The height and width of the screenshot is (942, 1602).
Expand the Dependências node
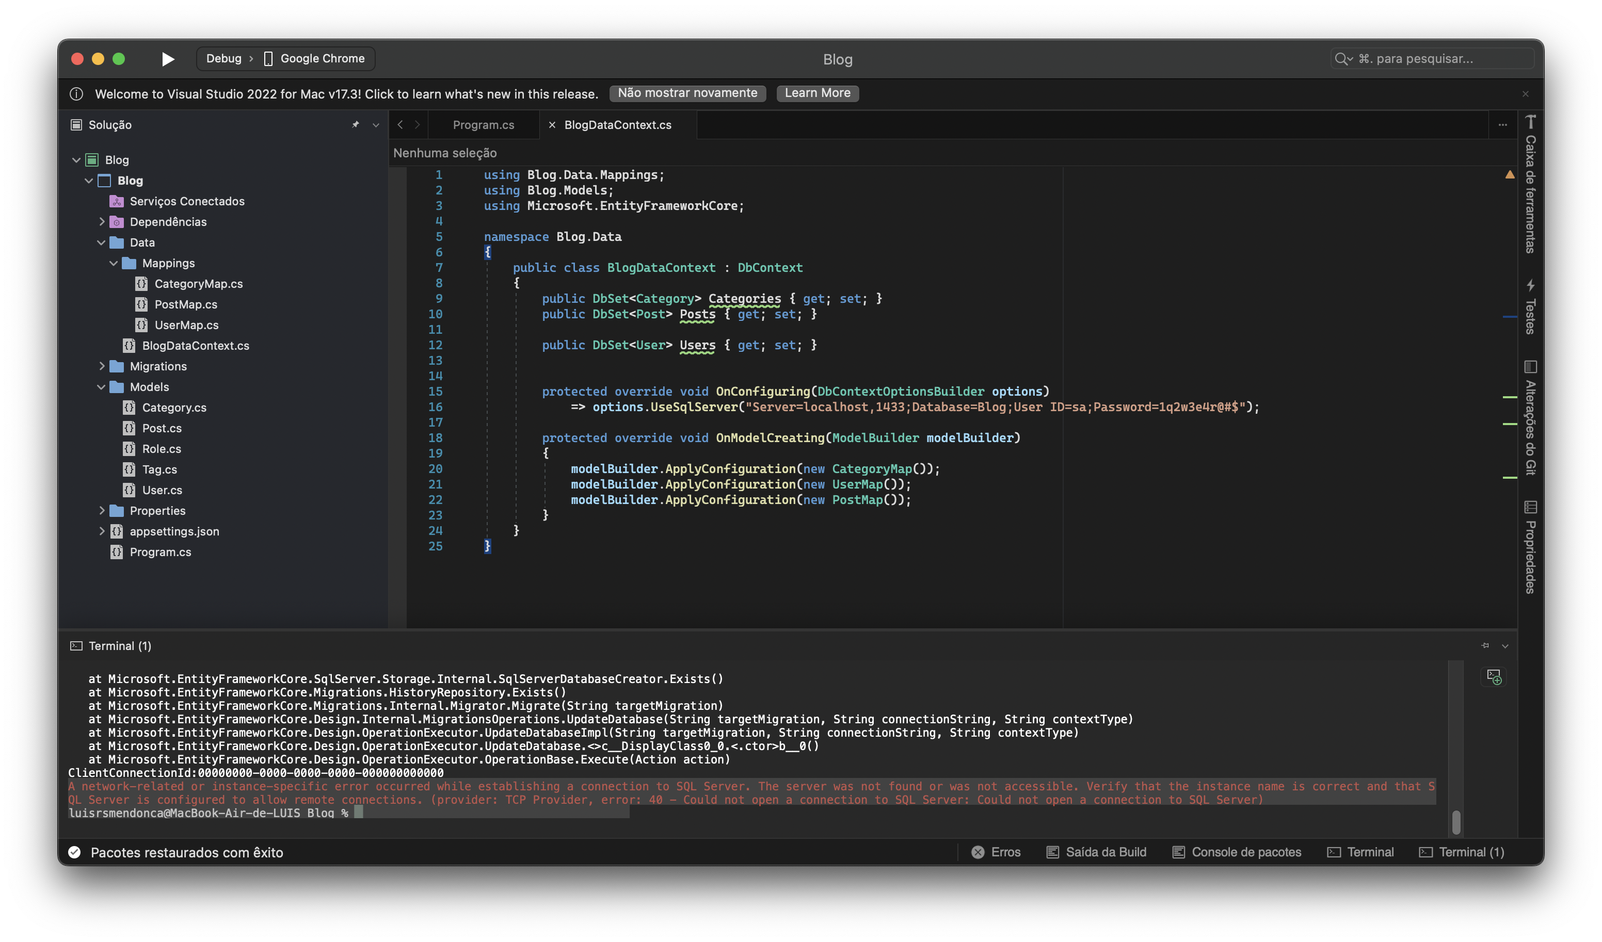[x=102, y=222]
